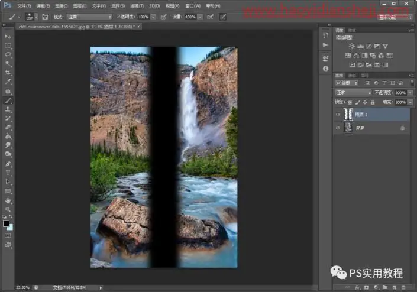Open layer opacity arrow in Layers panel
The image size is (417, 292).
tap(410, 92)
